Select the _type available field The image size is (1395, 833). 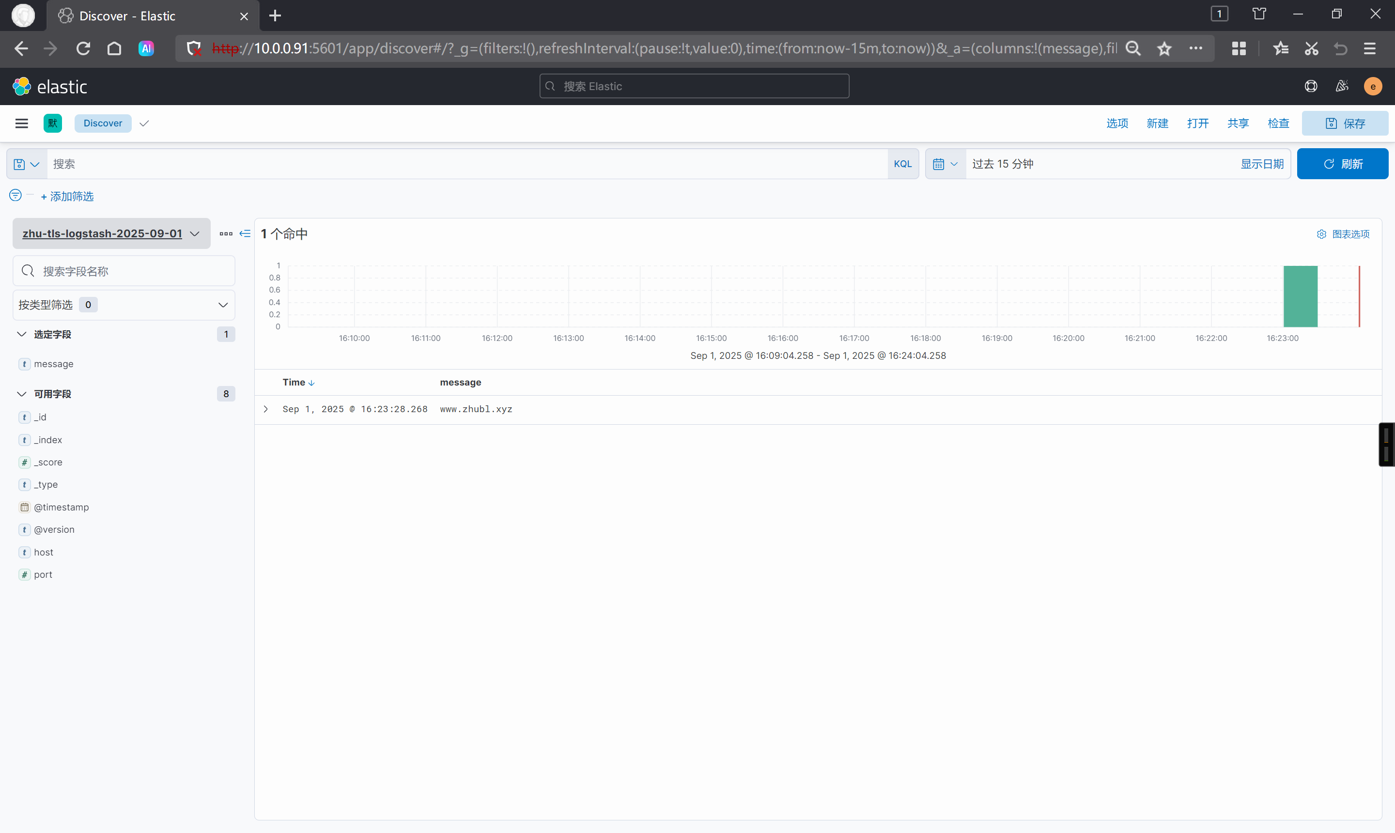click(x=46, y=485)
